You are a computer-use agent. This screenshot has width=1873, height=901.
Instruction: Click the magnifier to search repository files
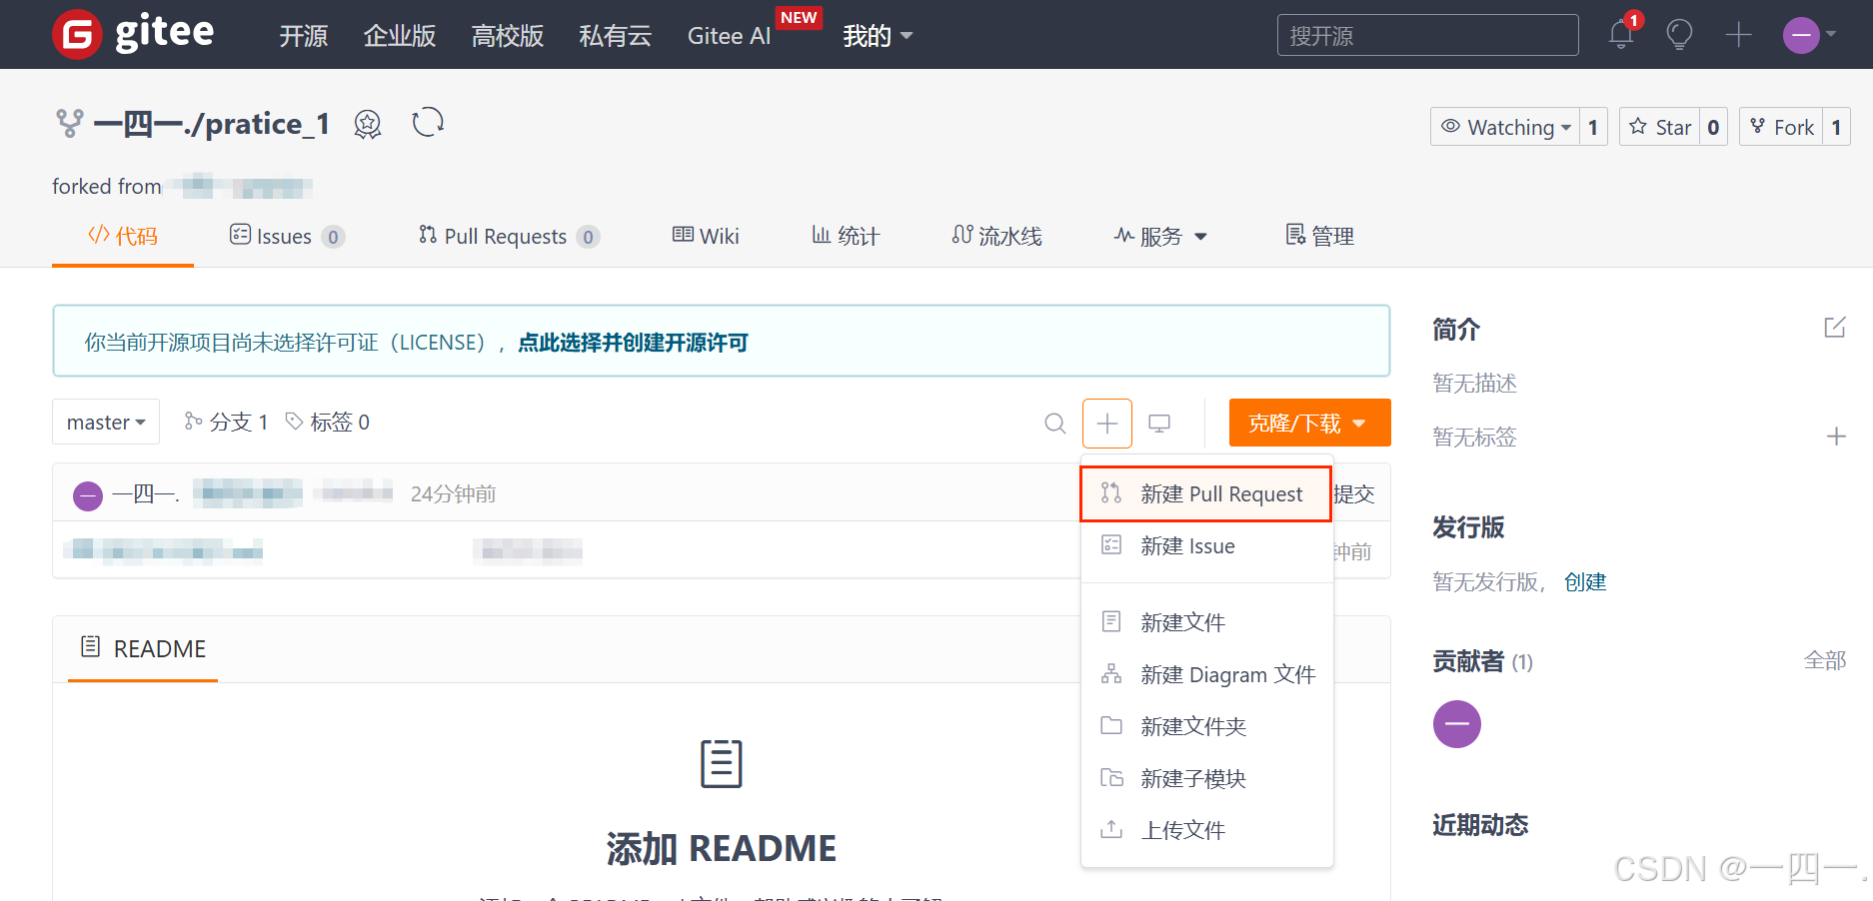(x=1054, y=423)
